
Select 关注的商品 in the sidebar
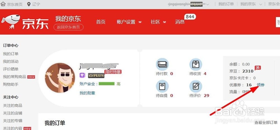coord(13,106)
